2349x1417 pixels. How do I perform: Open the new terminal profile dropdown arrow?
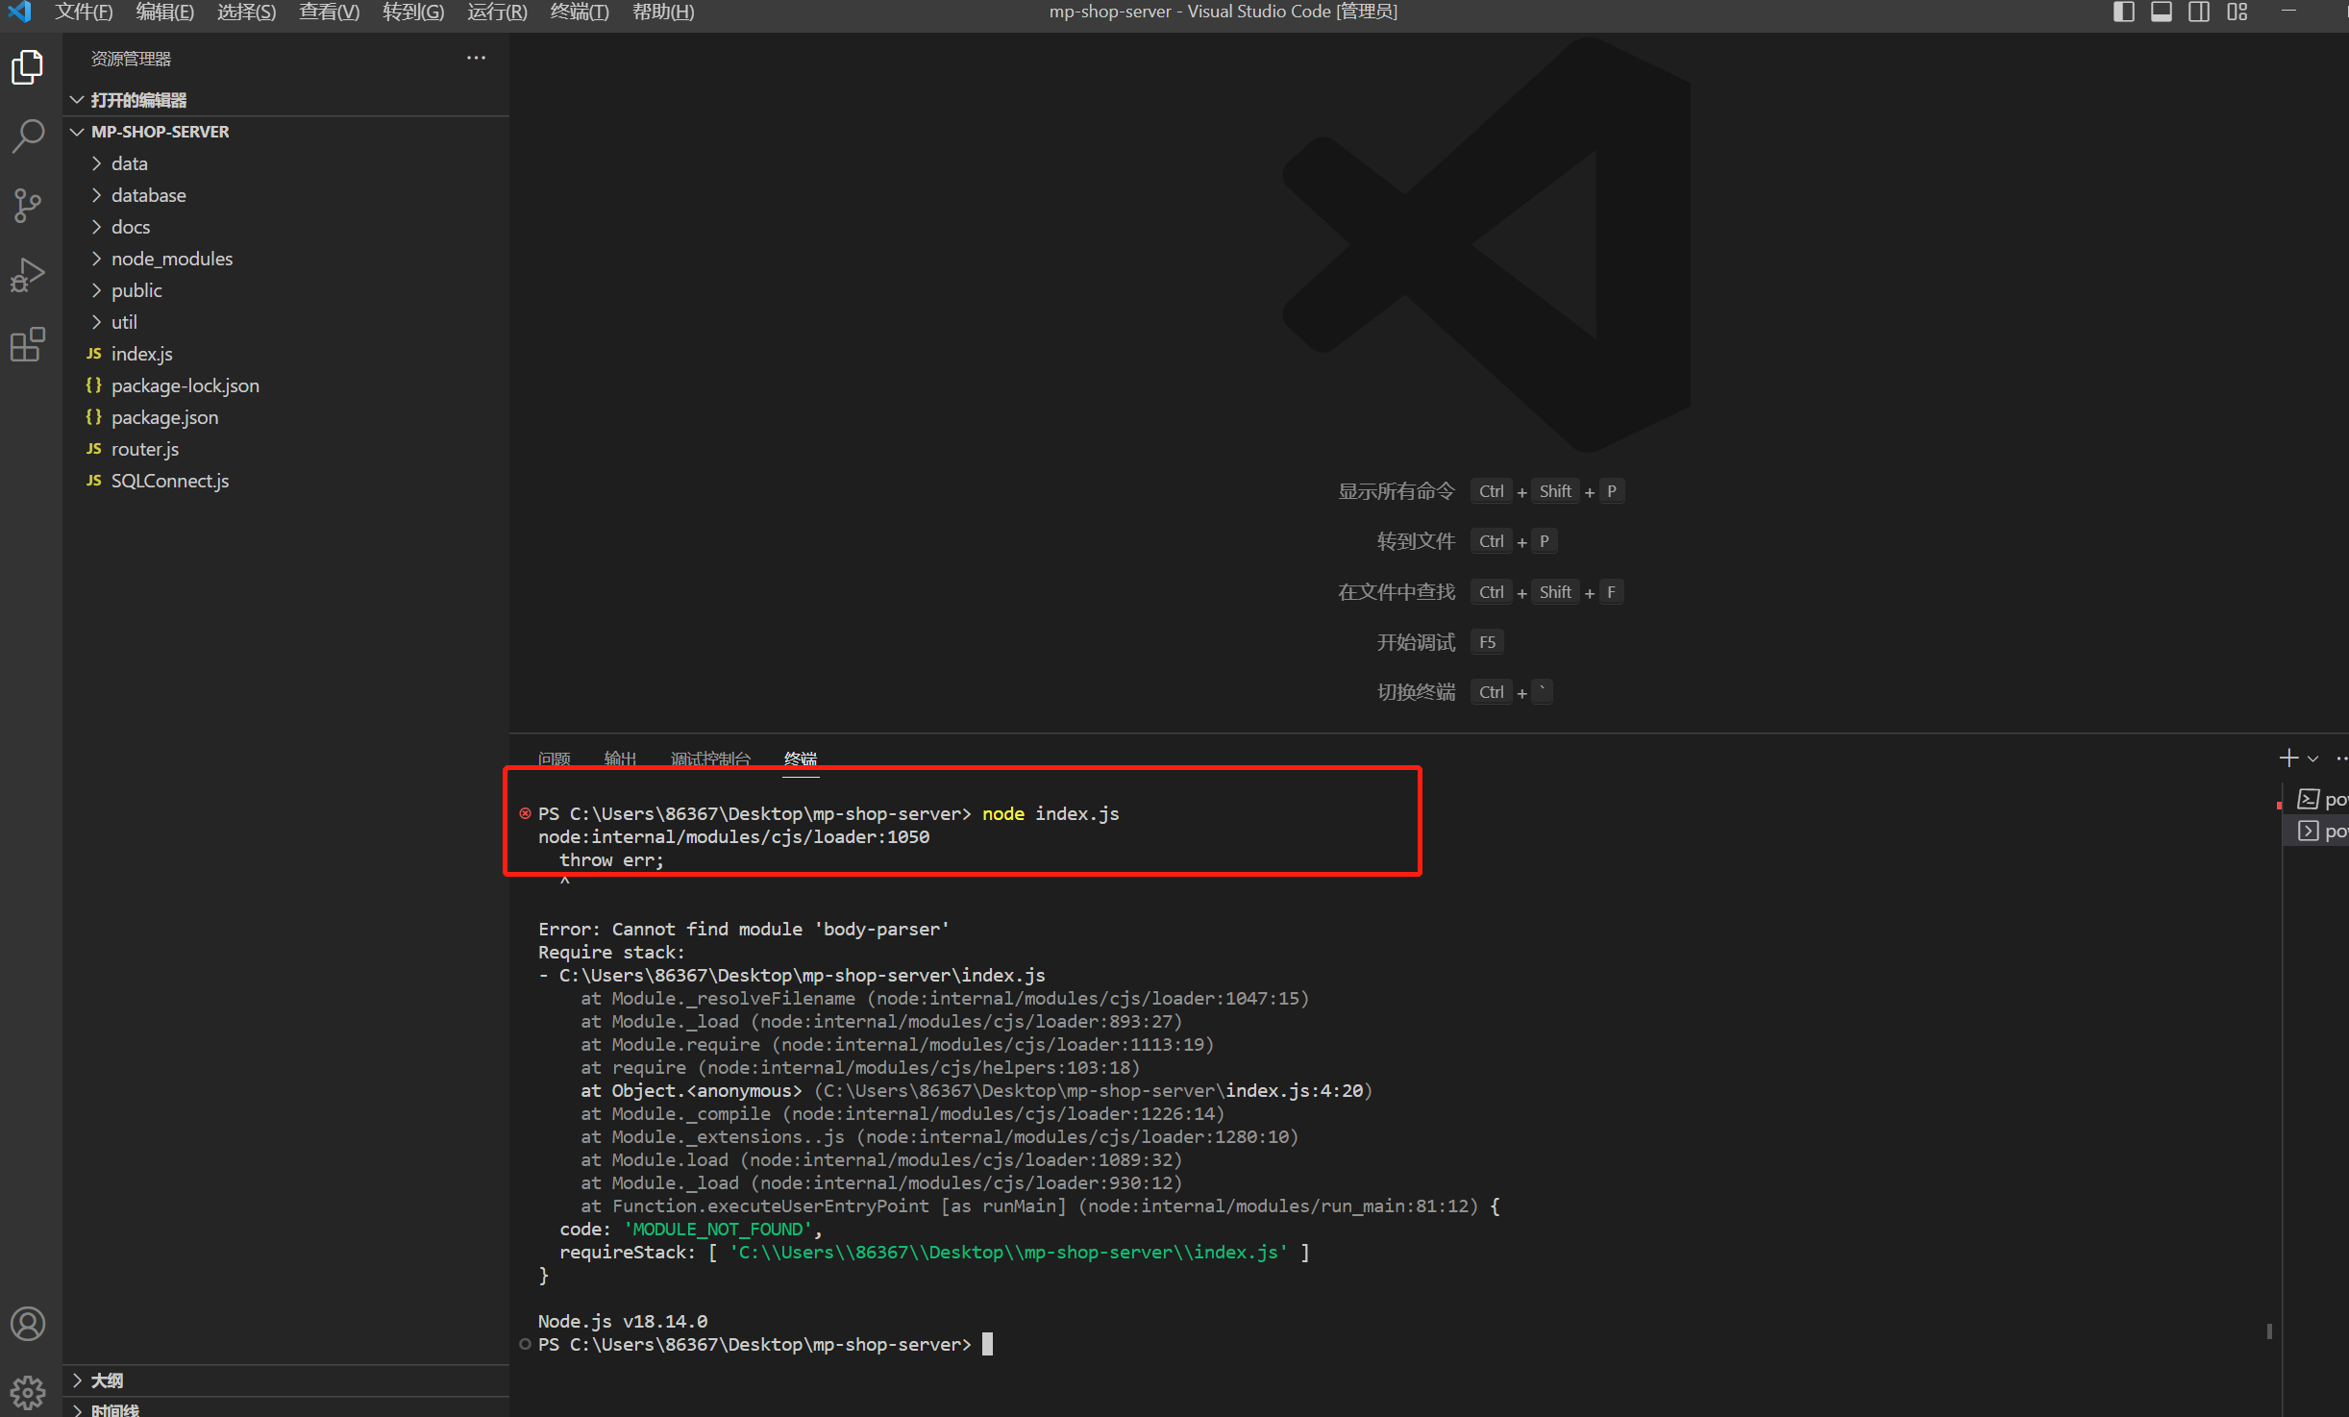click(x=2312, y=758)
